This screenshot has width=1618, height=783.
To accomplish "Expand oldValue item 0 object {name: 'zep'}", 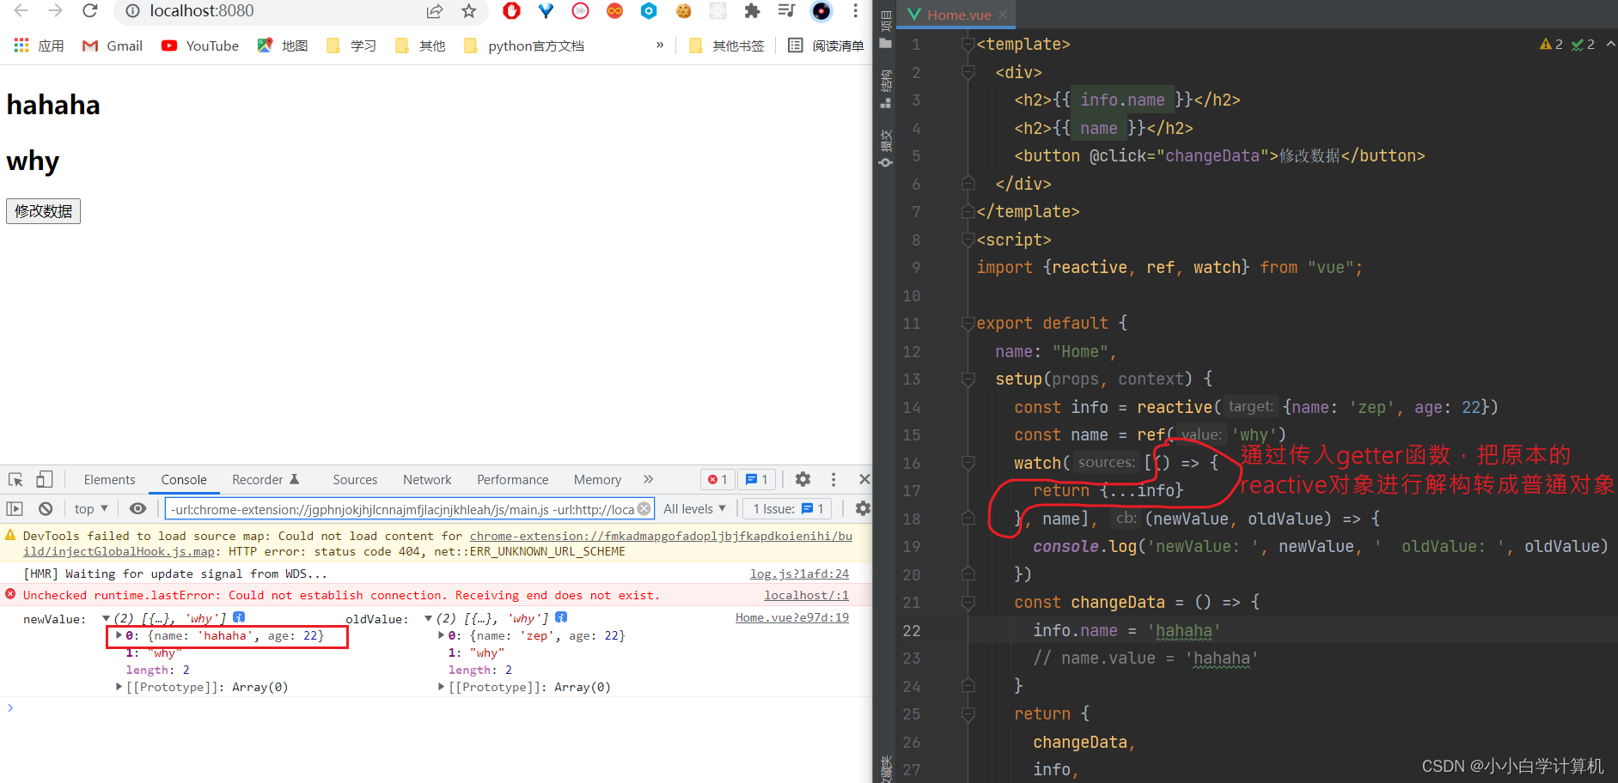I will [441, 635].
